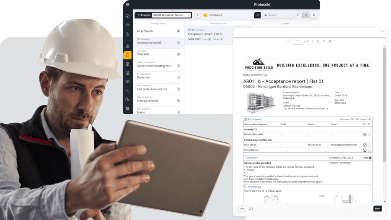Click the Next button at bottom right
391x220 pixels.
click(x=377, y=209)
